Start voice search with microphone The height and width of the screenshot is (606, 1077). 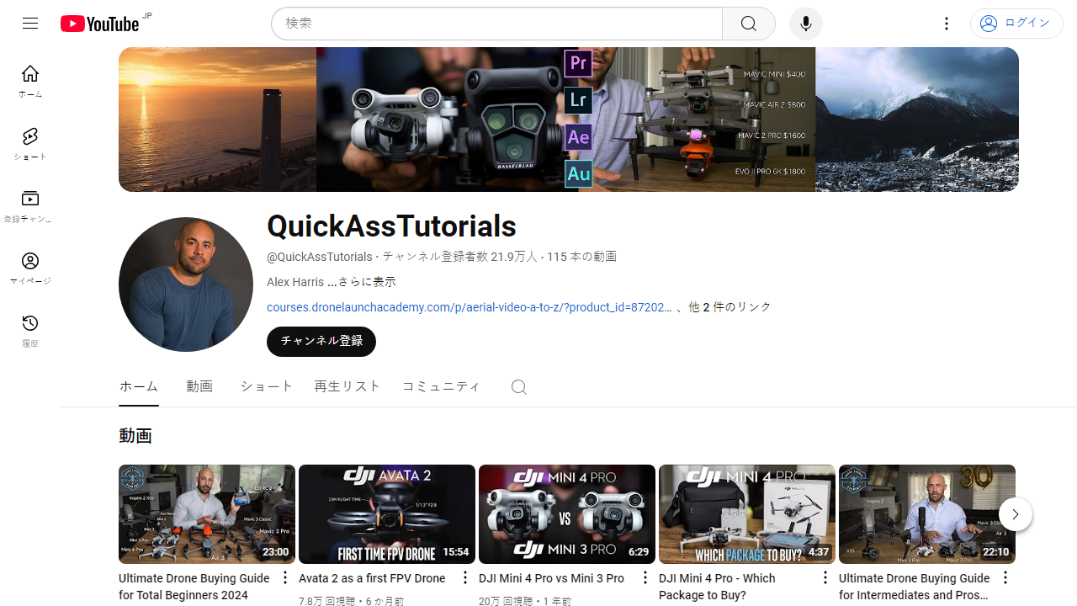[805, 24]
